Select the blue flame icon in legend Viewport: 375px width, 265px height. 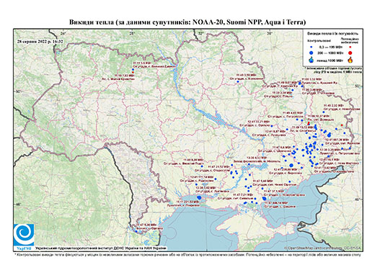click(312, 60)
